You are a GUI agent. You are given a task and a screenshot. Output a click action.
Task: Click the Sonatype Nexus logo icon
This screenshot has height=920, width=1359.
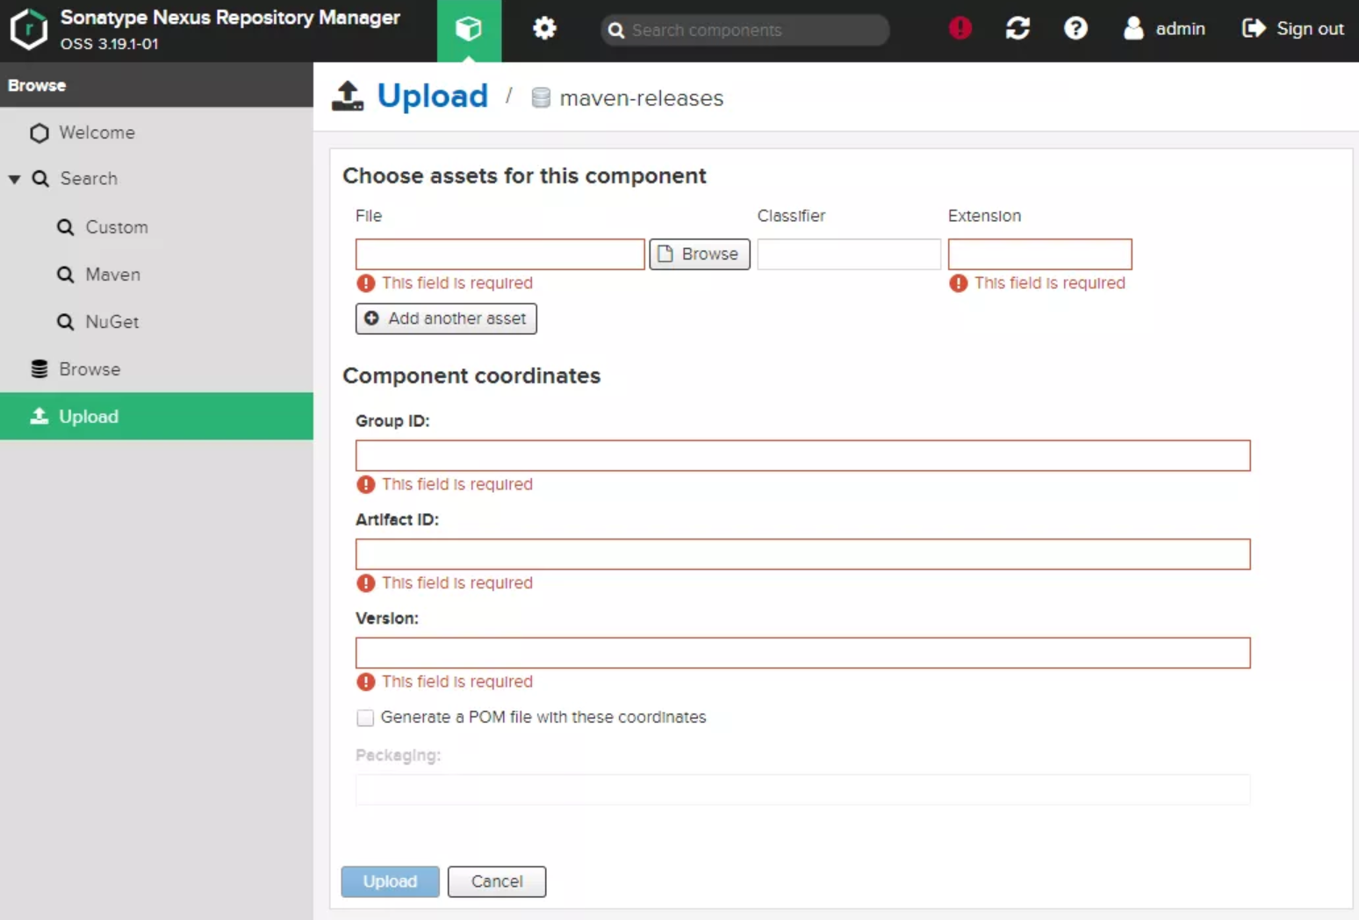click(28, 29)
